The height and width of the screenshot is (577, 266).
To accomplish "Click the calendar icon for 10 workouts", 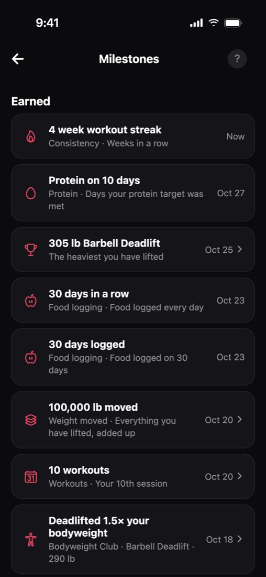I will point(31,476).
